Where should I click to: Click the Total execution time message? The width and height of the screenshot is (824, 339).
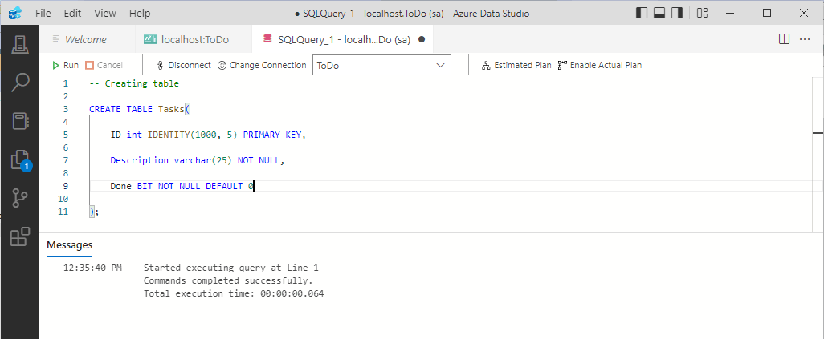tap(234, 294)
